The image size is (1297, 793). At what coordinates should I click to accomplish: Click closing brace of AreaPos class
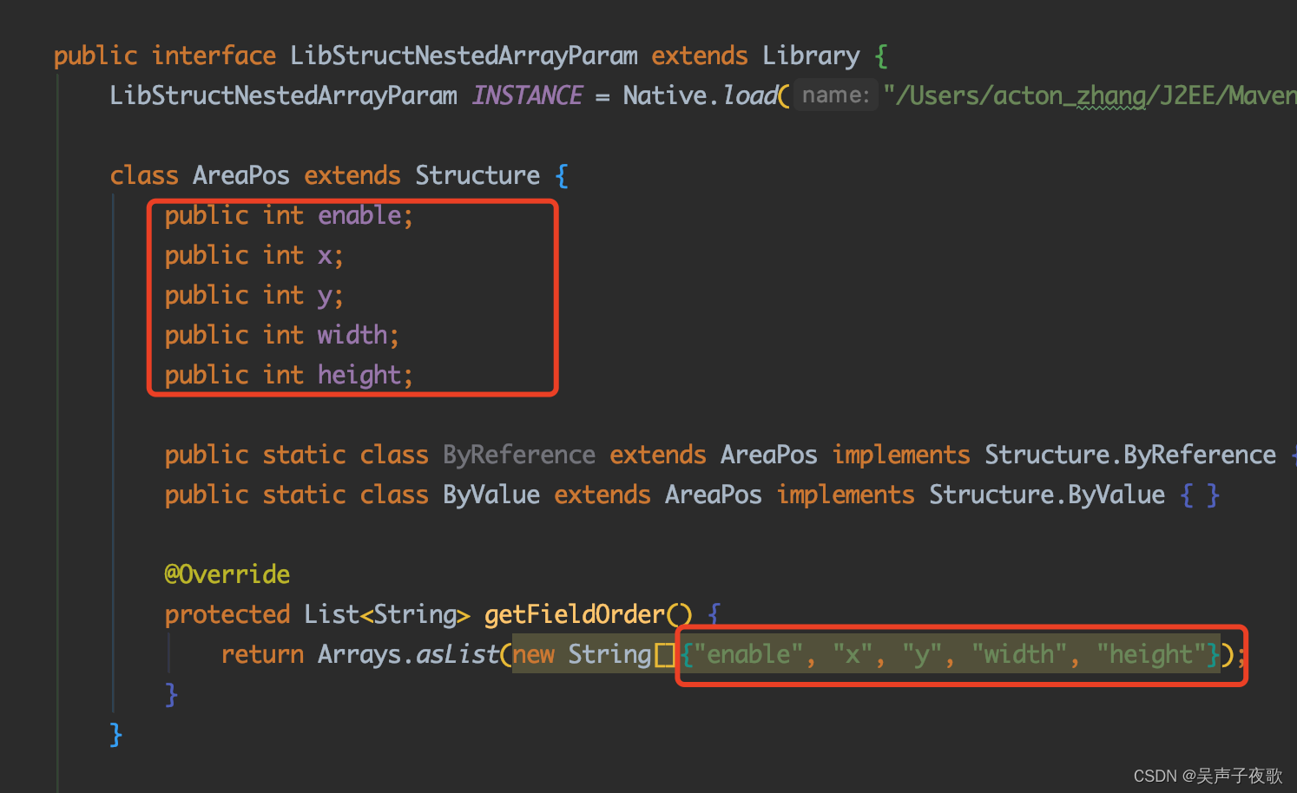point(116,734)
